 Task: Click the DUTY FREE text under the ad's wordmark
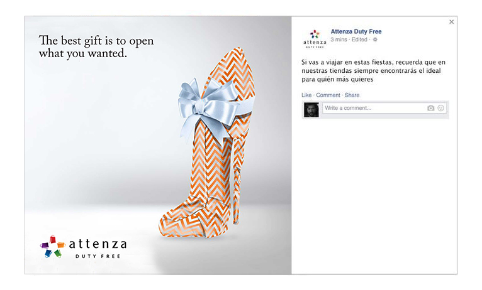[x=98, y=256]
